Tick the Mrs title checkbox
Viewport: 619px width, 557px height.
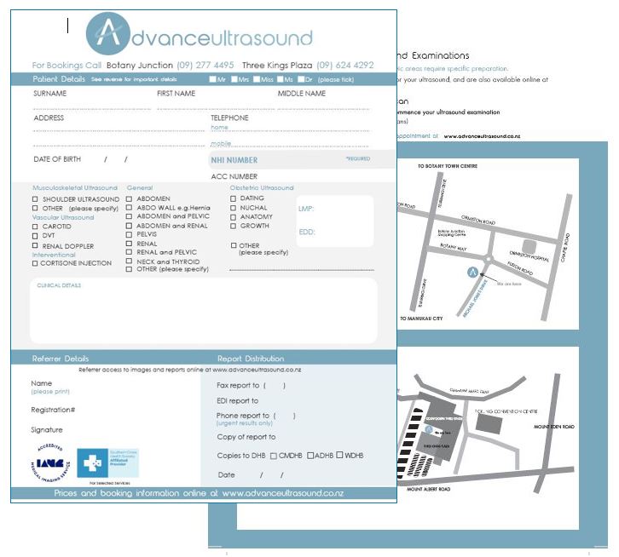click(x=234, y=79)
